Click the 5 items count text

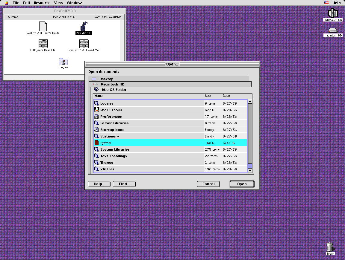(13, 17)
